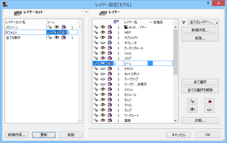Click the layer list scrollbar thumb
This screenshot has width=227, height=143.
(175, 52)
